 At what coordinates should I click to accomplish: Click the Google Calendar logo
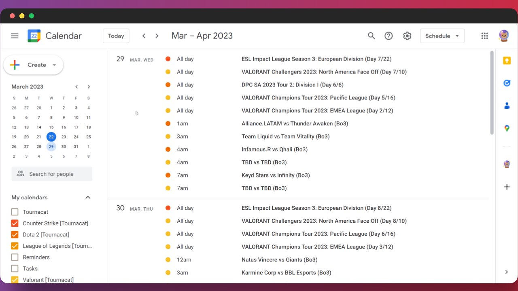point(34,36)
